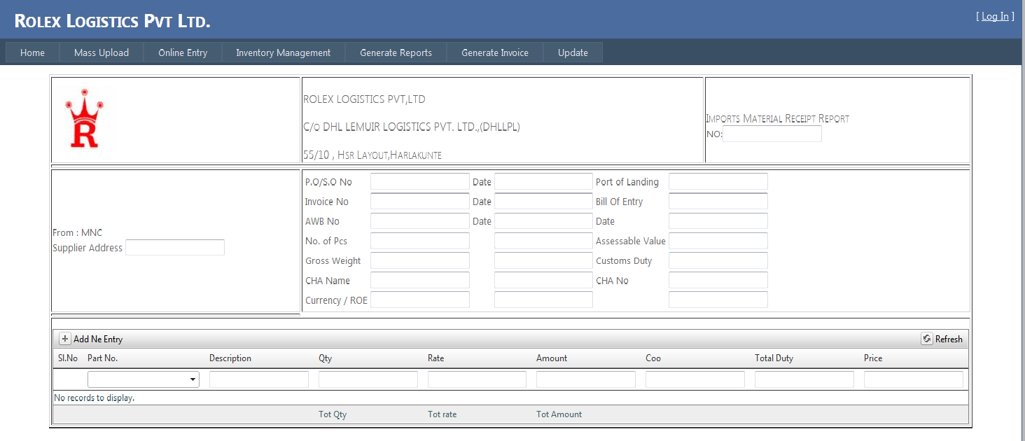Click the 'From : MNC' text
The height and width of the screenshot is (441, 1025).
78,232
